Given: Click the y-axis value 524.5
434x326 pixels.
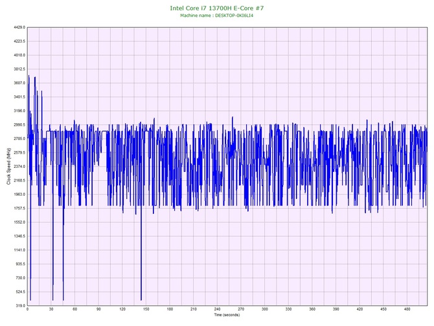Looking at the screenshot, I should [x=20, y=292].
